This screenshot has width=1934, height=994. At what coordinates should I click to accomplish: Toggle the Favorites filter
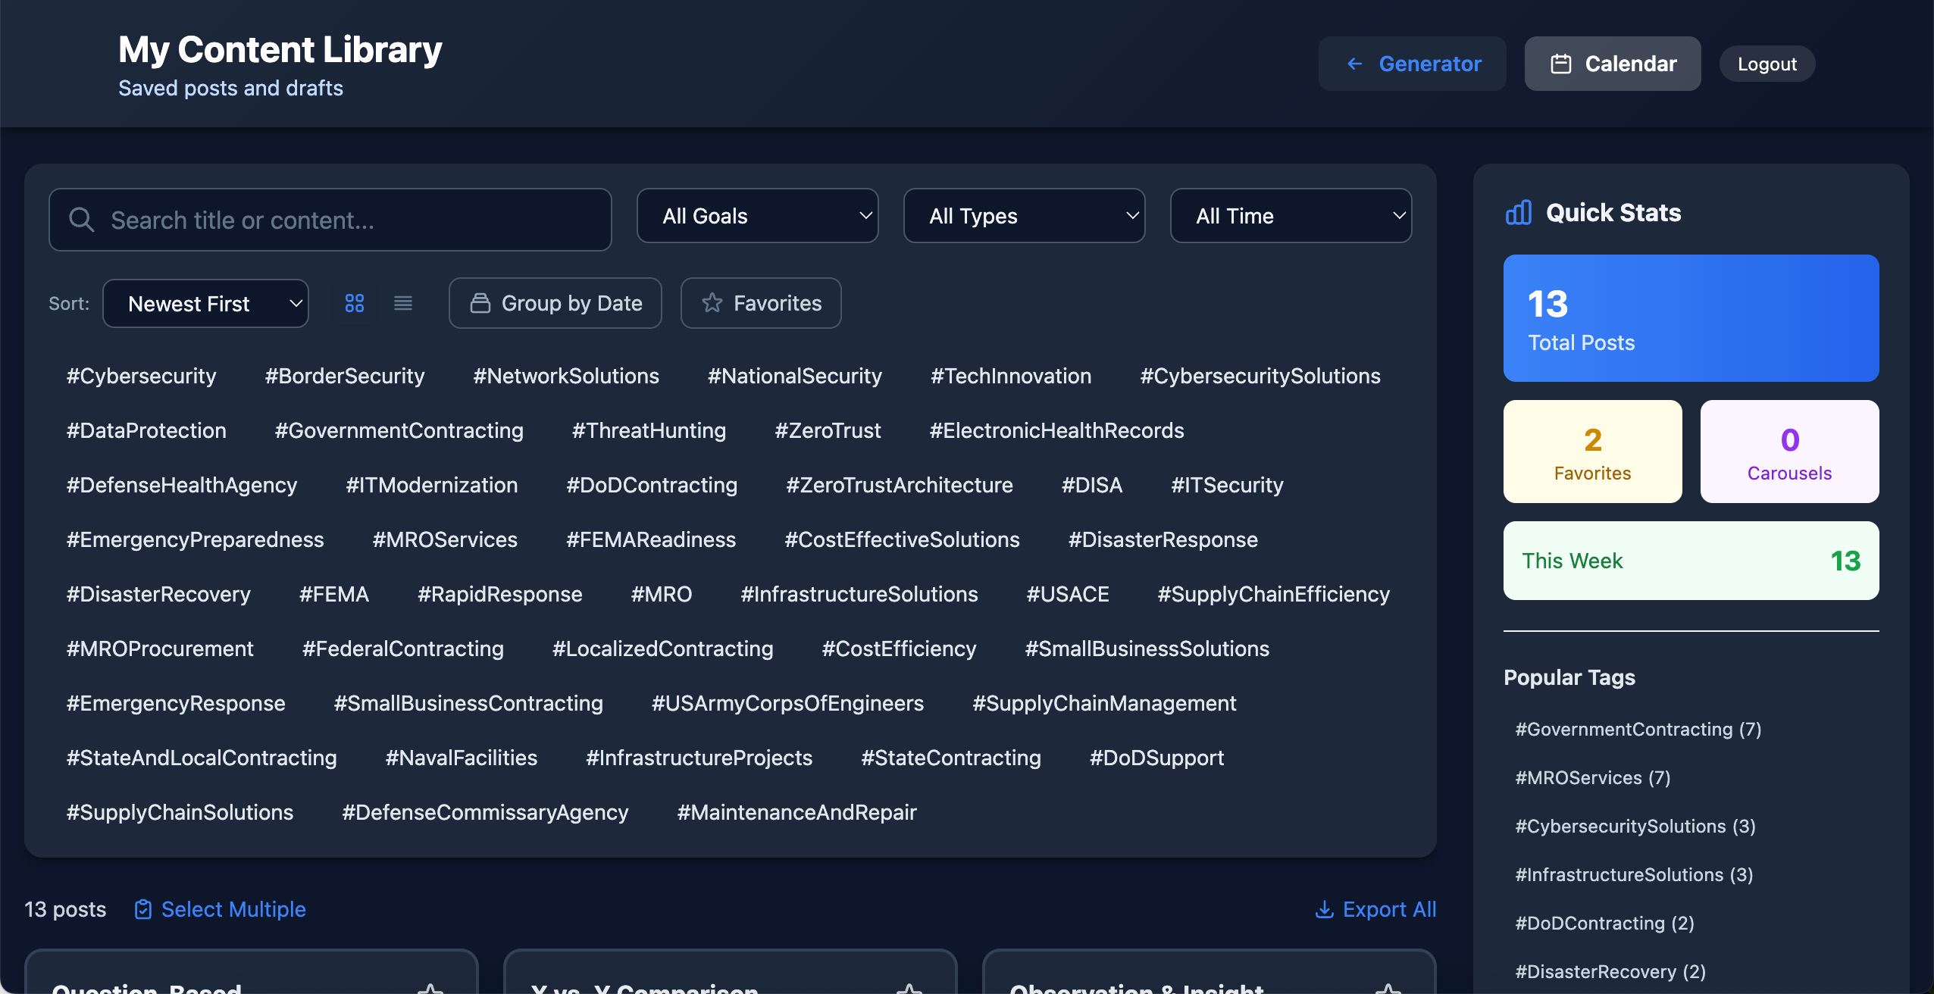tap(761, 303)
